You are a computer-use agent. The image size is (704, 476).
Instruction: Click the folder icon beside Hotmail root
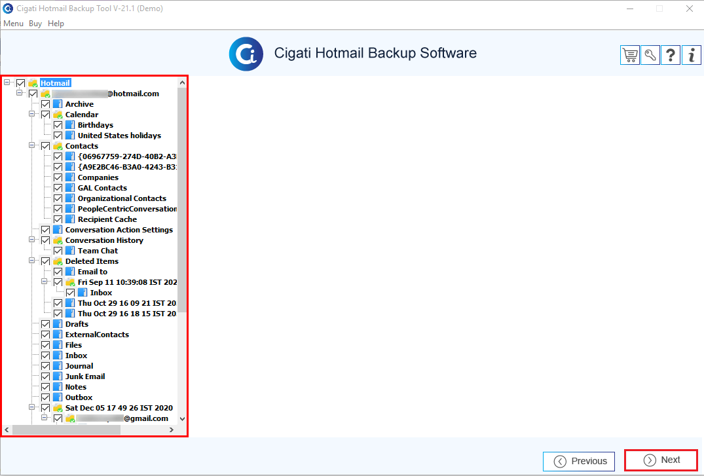(x=33, y=83)
